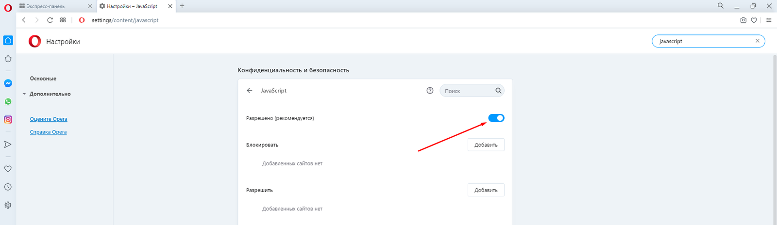Expand the Дополнительно section
Image resolution: width=777 pixels, height=225 pixels.
coord(50,94)
